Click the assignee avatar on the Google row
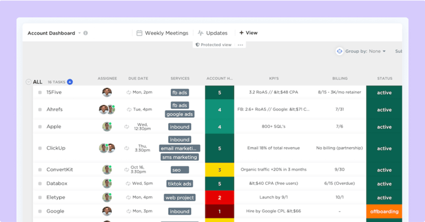Image resolution: width=425 pixels, height=222 pixels. click(107, 211)
